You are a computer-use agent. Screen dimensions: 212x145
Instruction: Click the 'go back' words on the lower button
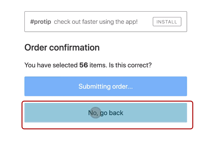point(112,113)
